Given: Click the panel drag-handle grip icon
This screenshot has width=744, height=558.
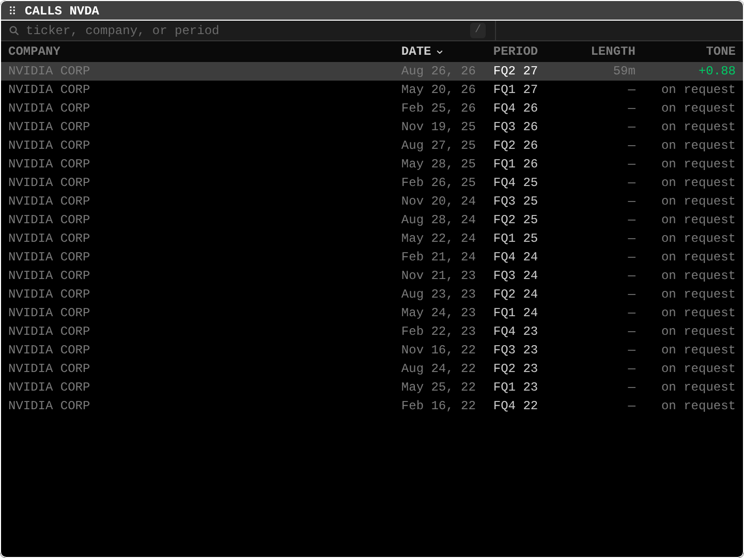Looking at the screenshot, I should click(12, 10).
